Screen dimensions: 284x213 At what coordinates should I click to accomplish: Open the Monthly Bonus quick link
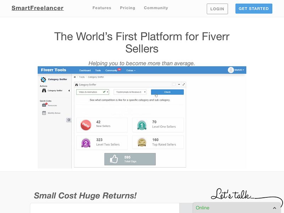[54, 113]
